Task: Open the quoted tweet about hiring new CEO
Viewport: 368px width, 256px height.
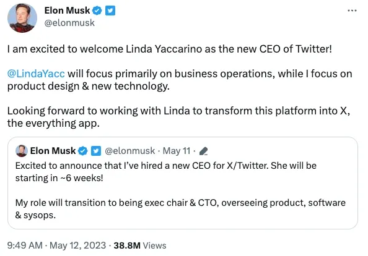Action: click(x=183, y=183)
